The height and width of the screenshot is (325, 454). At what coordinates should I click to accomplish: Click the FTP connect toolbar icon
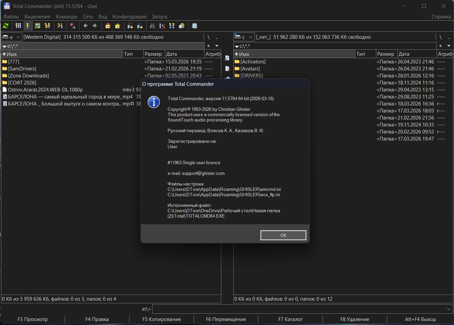130,26
